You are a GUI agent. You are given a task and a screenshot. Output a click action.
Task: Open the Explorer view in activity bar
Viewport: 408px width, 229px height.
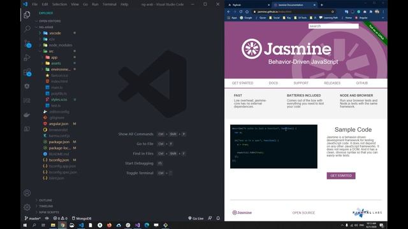point(27,15)
